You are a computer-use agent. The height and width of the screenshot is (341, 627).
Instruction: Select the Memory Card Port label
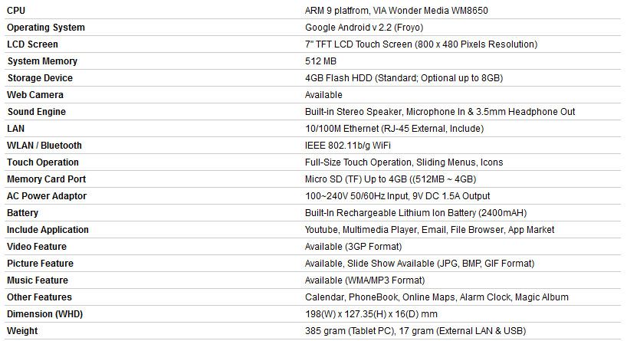point(46,179)
